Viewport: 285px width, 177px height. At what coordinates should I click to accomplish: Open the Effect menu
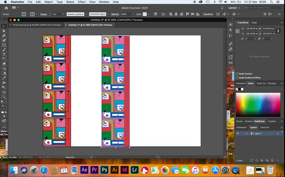(82, 2)
